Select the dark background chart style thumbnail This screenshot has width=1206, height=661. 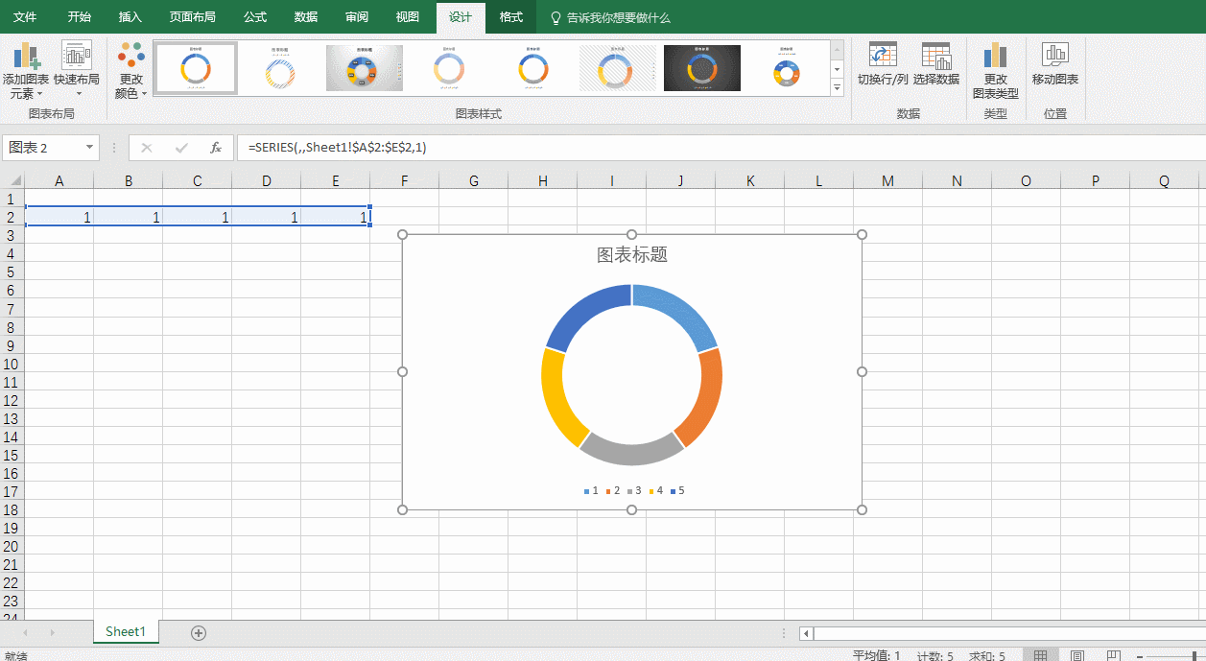tap(702, 68)
